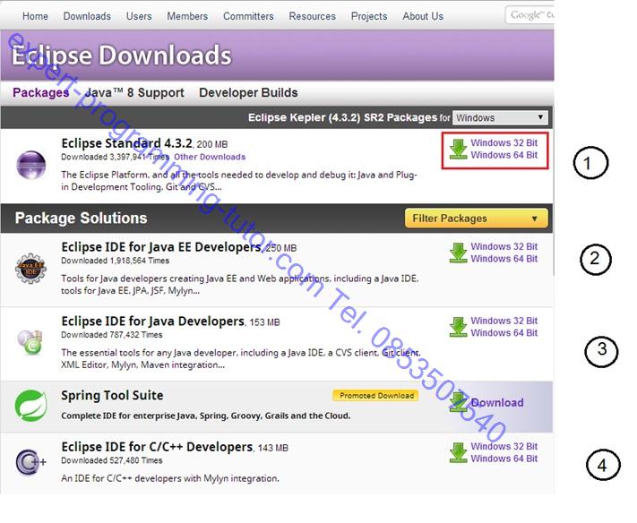The image size is (637, 523).
Task: Click green download arrow for Java Developers
Action: [458, 327]
